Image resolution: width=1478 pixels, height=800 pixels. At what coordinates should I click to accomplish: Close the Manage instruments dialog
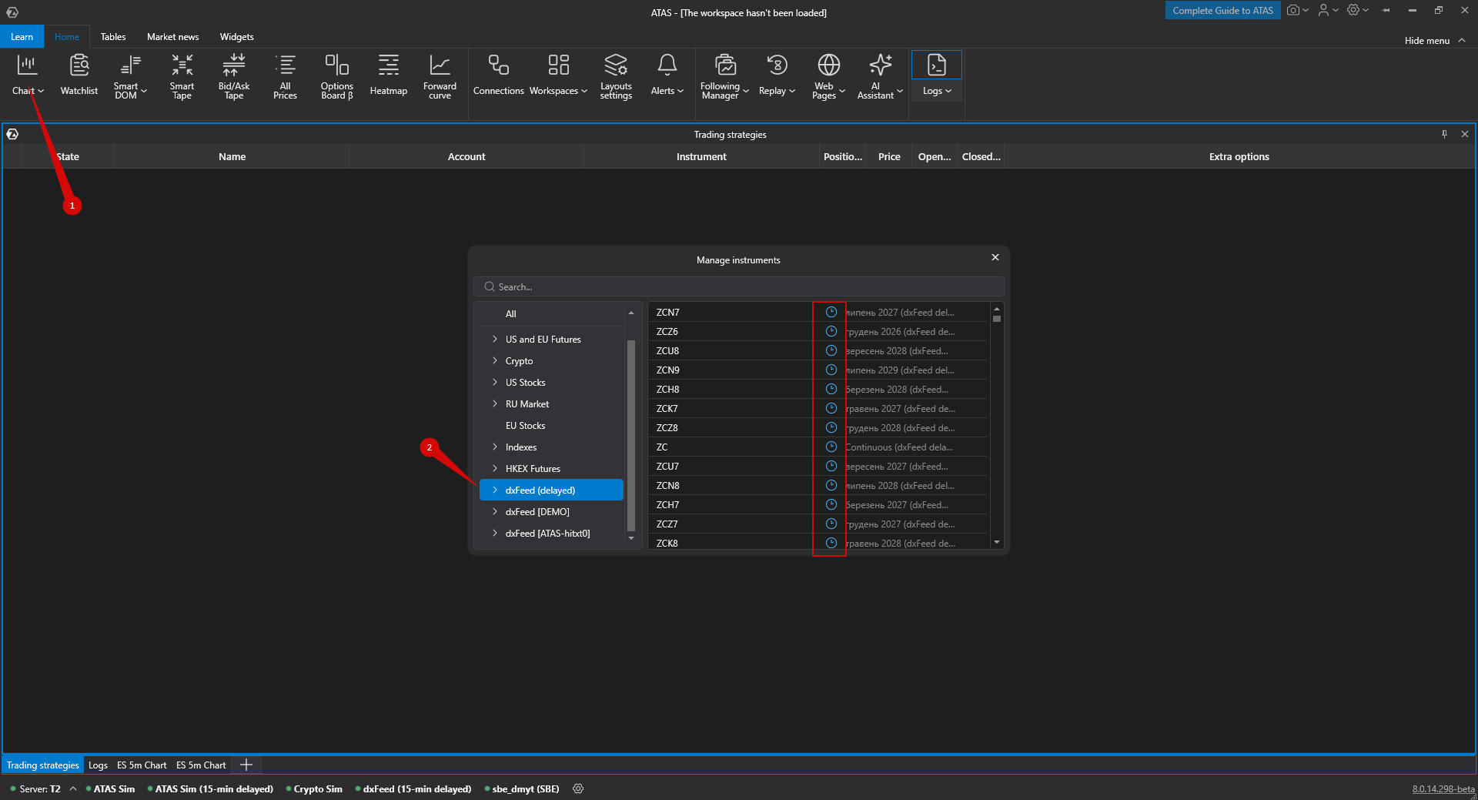(995, 257)
